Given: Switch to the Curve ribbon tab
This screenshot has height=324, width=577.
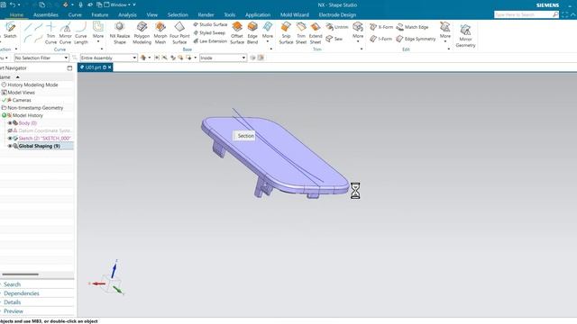Looking at the screenshot, I should (x=75, y=14).
